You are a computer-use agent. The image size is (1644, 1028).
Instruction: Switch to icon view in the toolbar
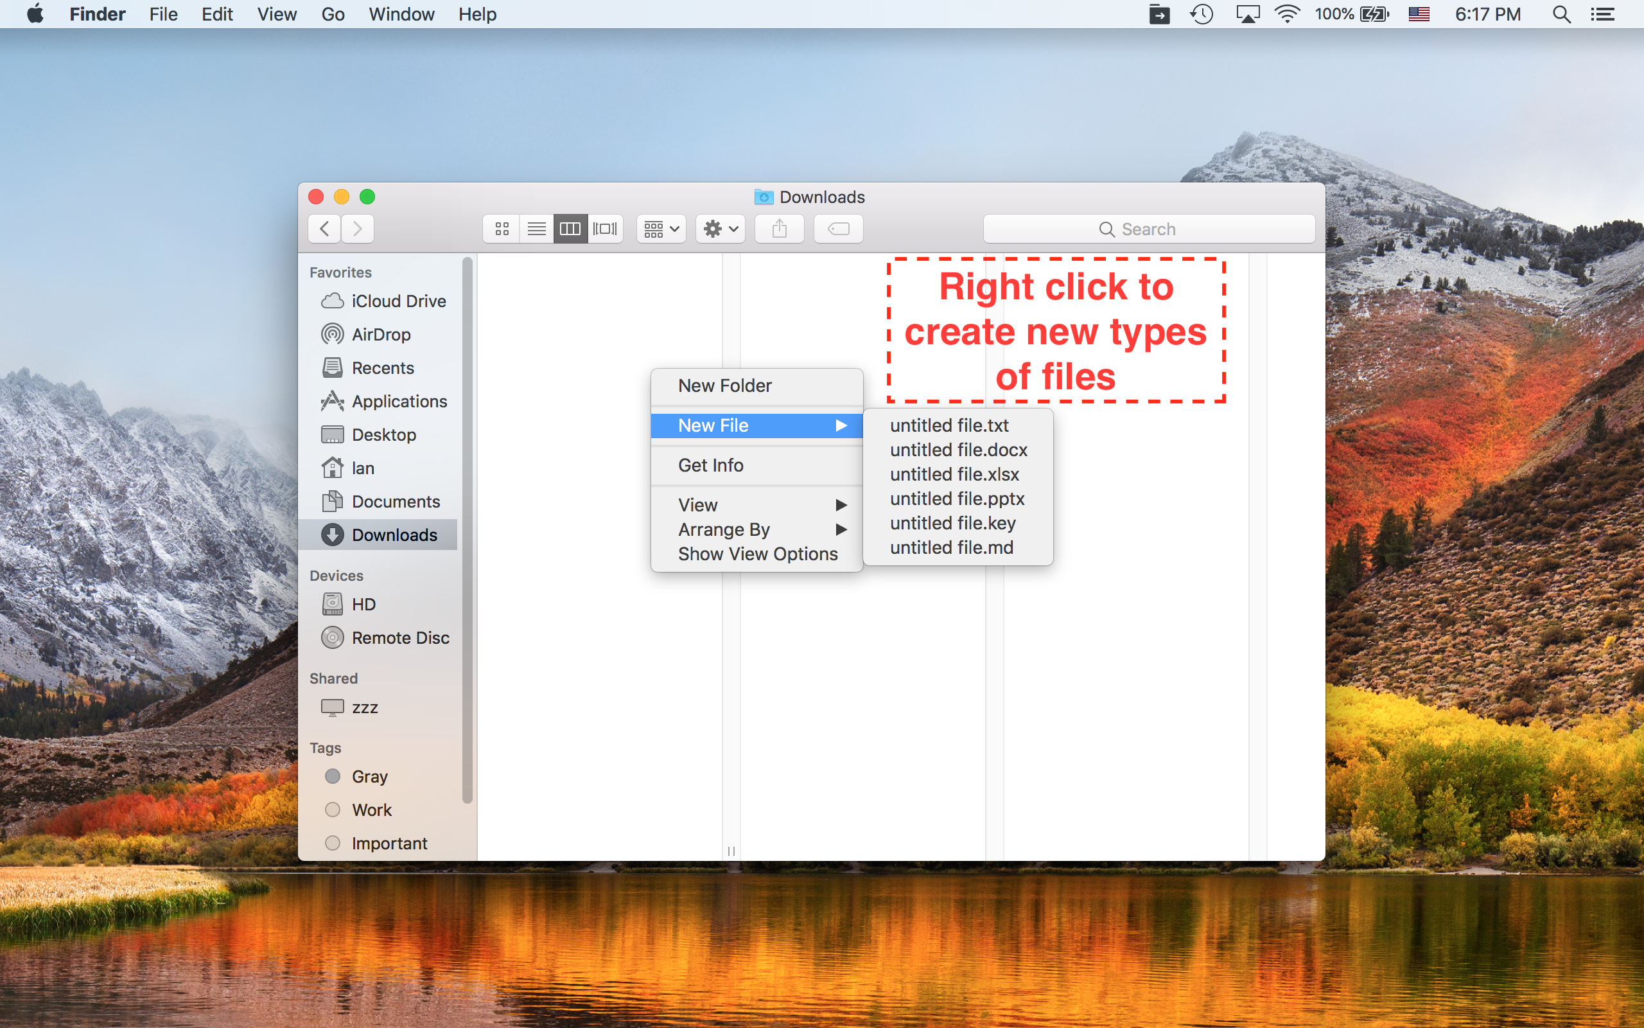501,229
